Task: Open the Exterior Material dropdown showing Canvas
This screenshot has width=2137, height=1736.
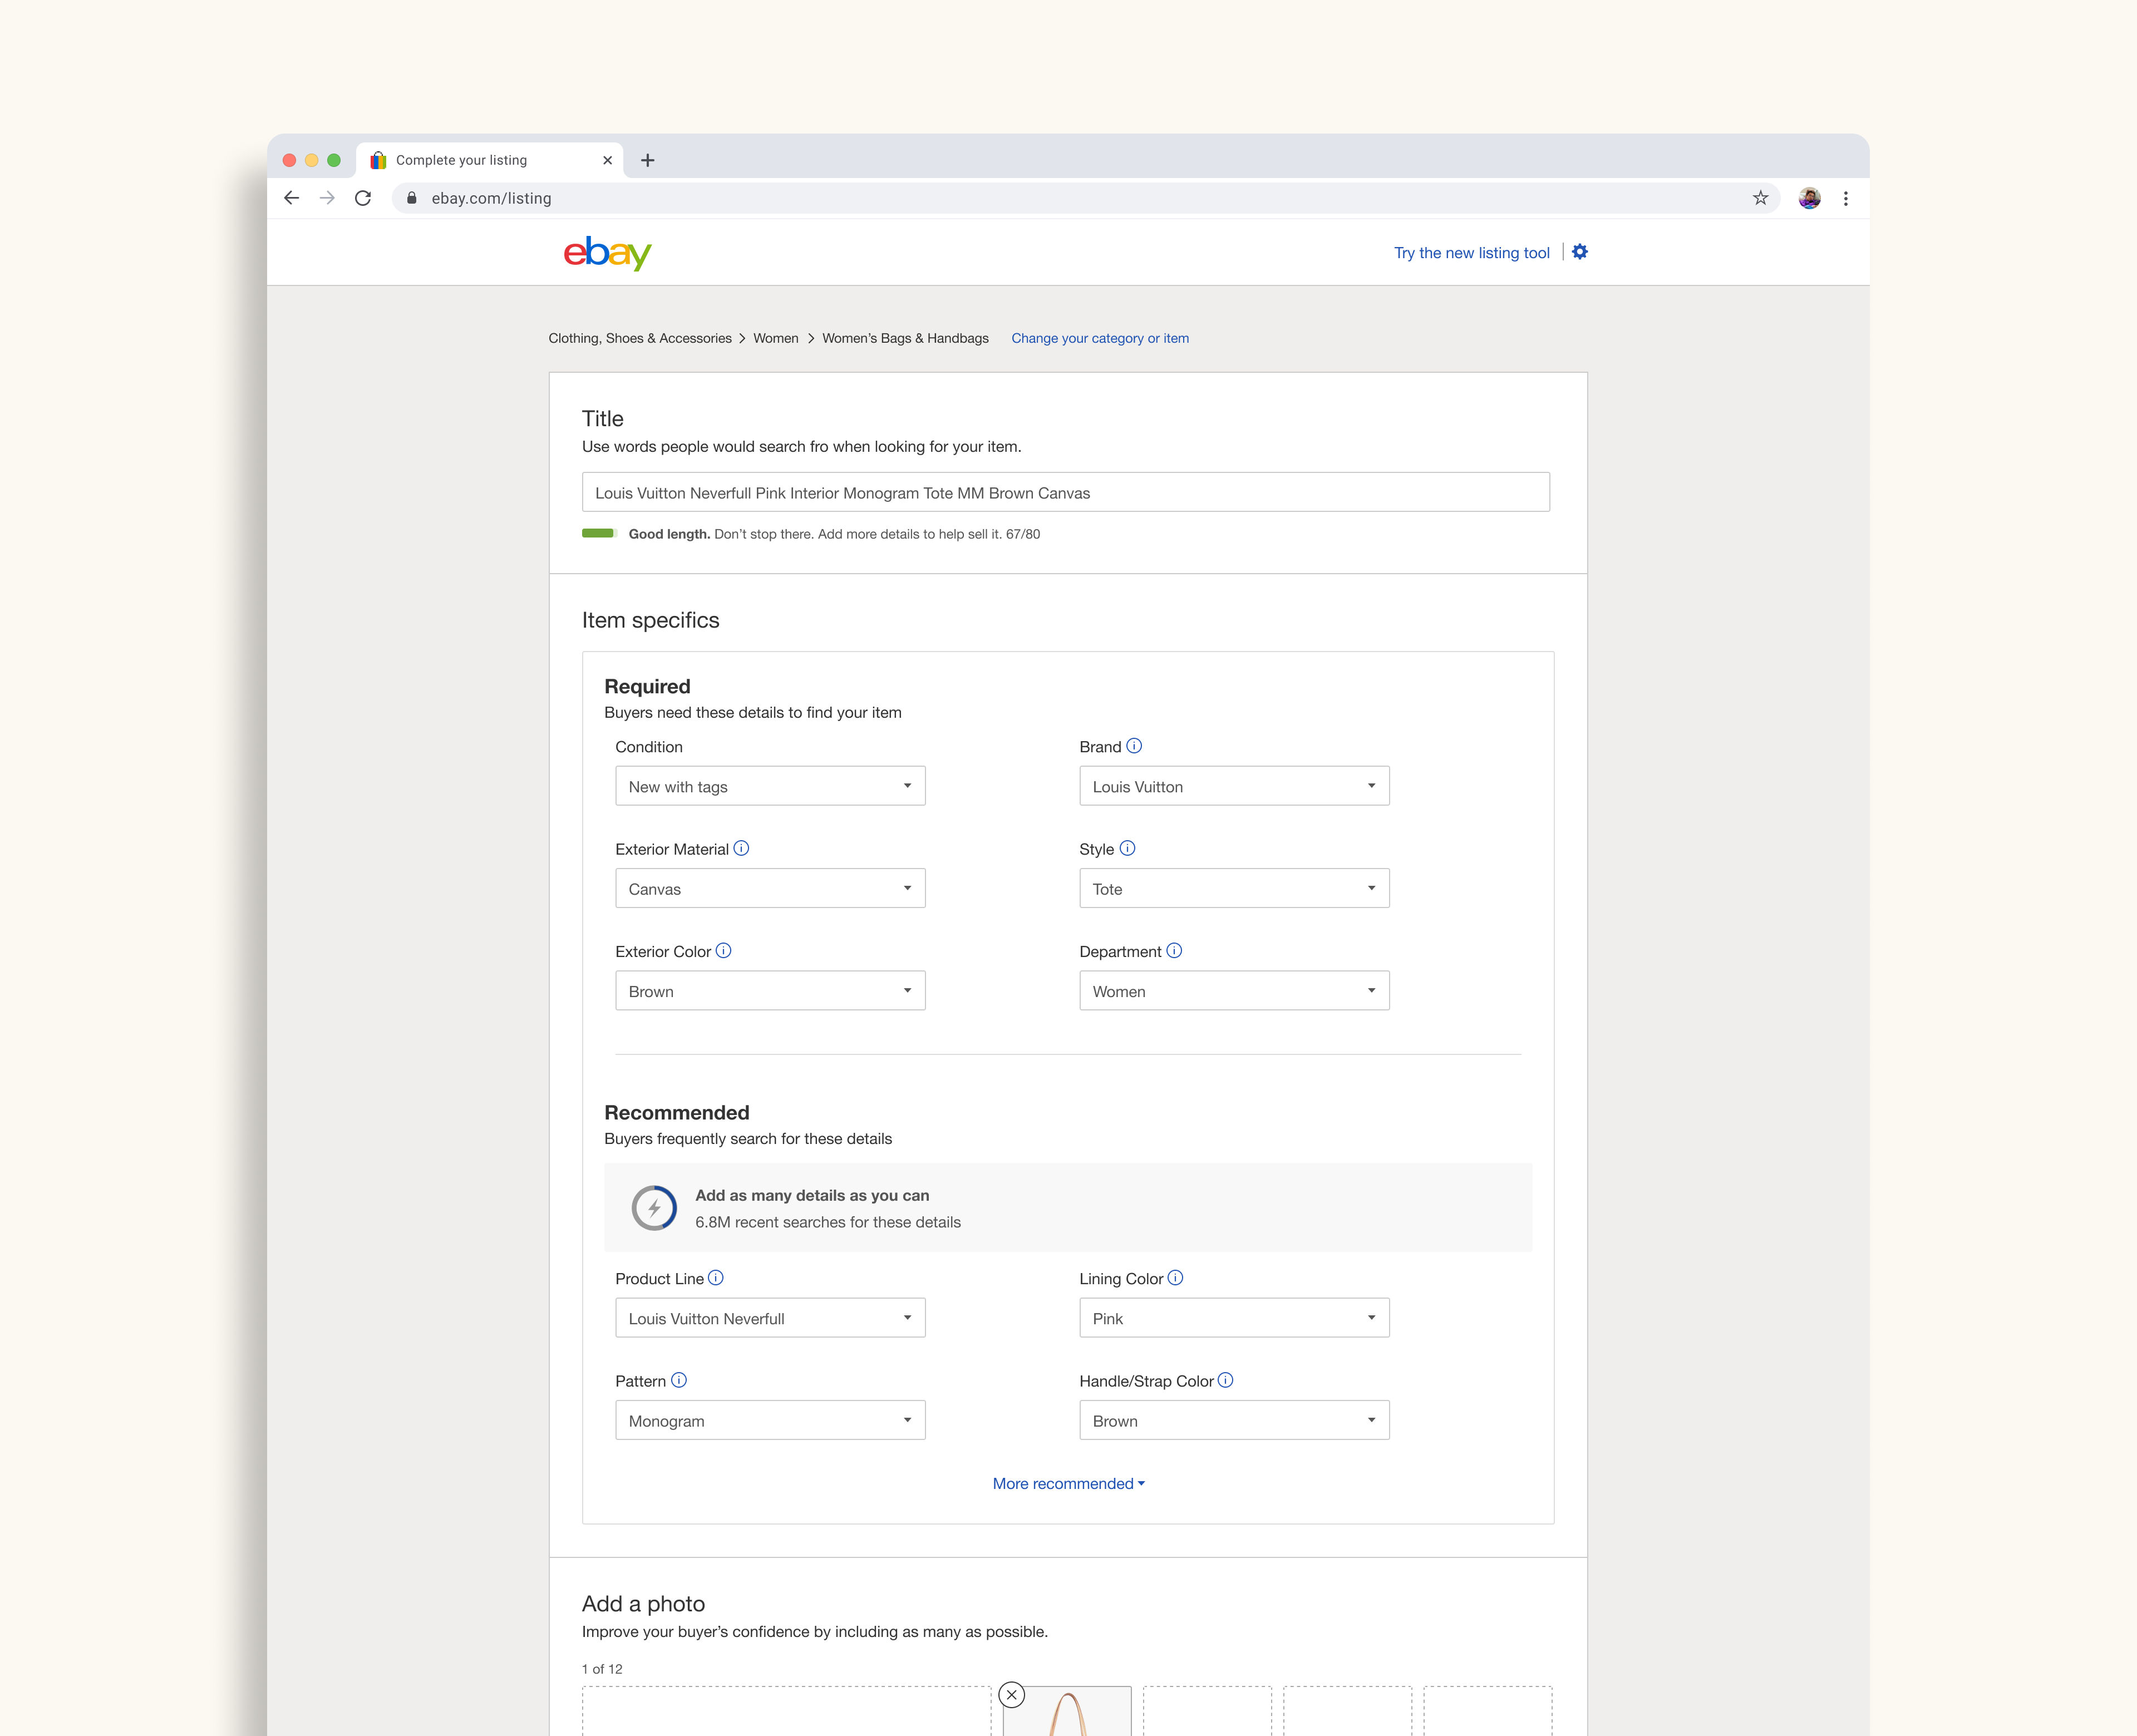Action: 770,888
